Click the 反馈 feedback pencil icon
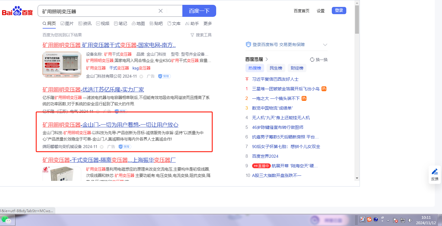This screenshot has width=442, height=226. pyautogui.click(x=434, y=172)
